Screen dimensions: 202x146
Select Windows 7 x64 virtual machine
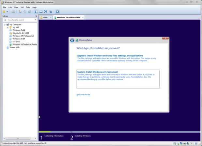click(19, 30)
